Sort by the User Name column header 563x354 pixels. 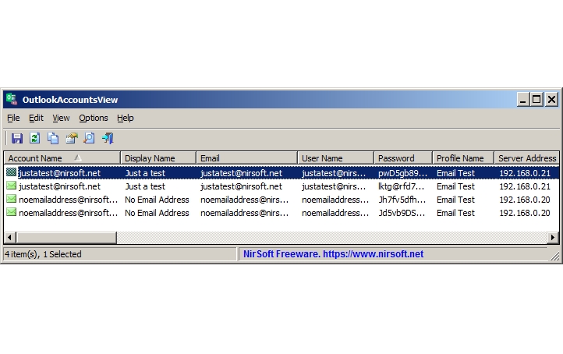(336, 158)
